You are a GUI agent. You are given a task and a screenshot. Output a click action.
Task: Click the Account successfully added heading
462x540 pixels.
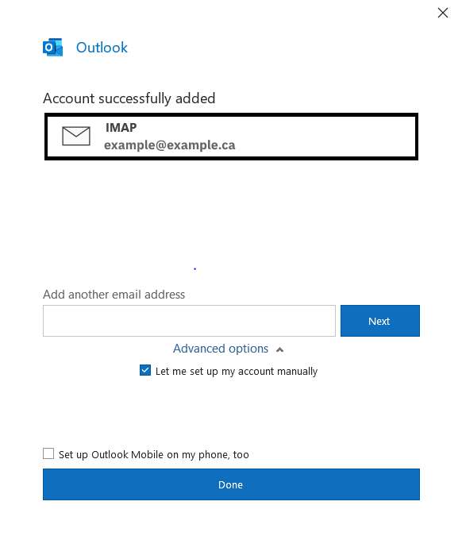[x=129, y=98]
